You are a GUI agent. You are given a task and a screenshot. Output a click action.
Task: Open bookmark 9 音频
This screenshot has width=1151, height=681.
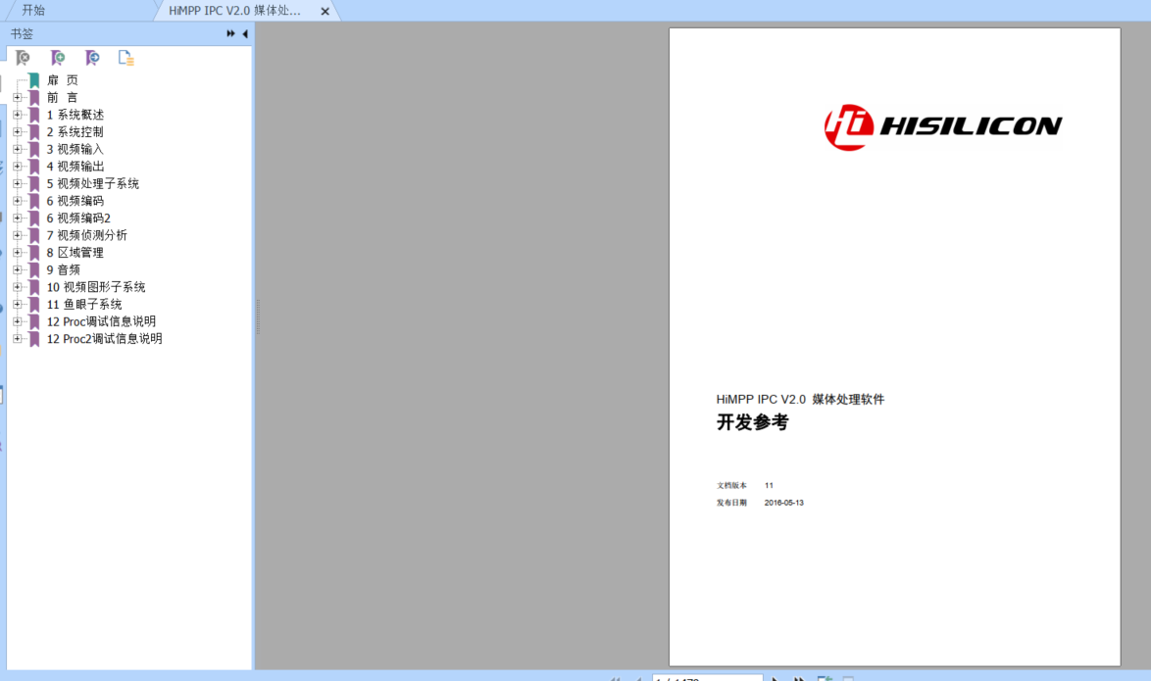coord(64,270)
